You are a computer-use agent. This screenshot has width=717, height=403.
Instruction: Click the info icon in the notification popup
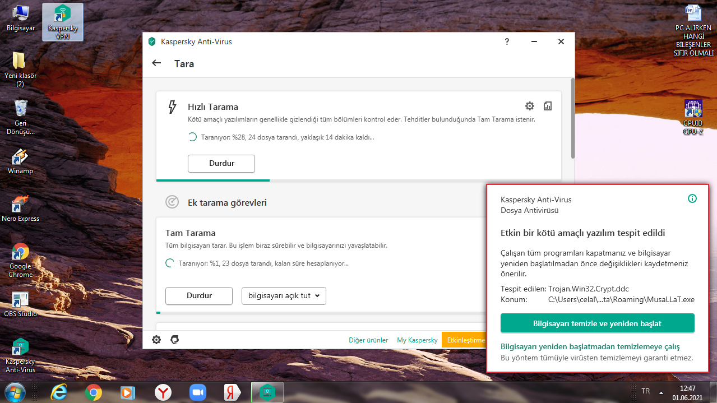(692, 198)
